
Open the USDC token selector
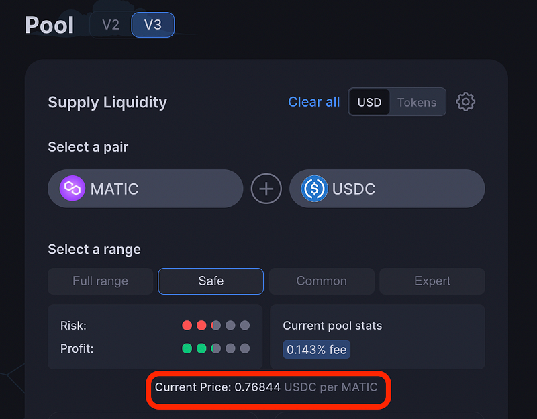pyautogui.click(x=387, y=189)
